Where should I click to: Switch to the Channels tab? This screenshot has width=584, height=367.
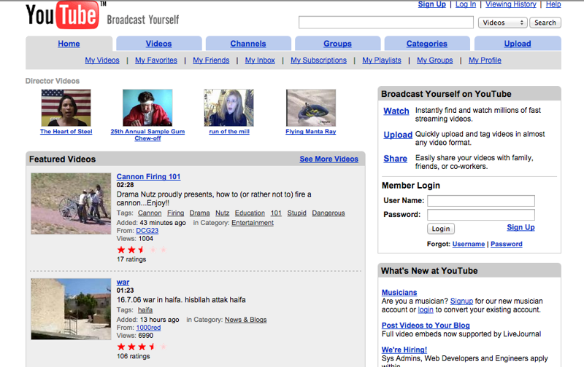click(248, 44)
